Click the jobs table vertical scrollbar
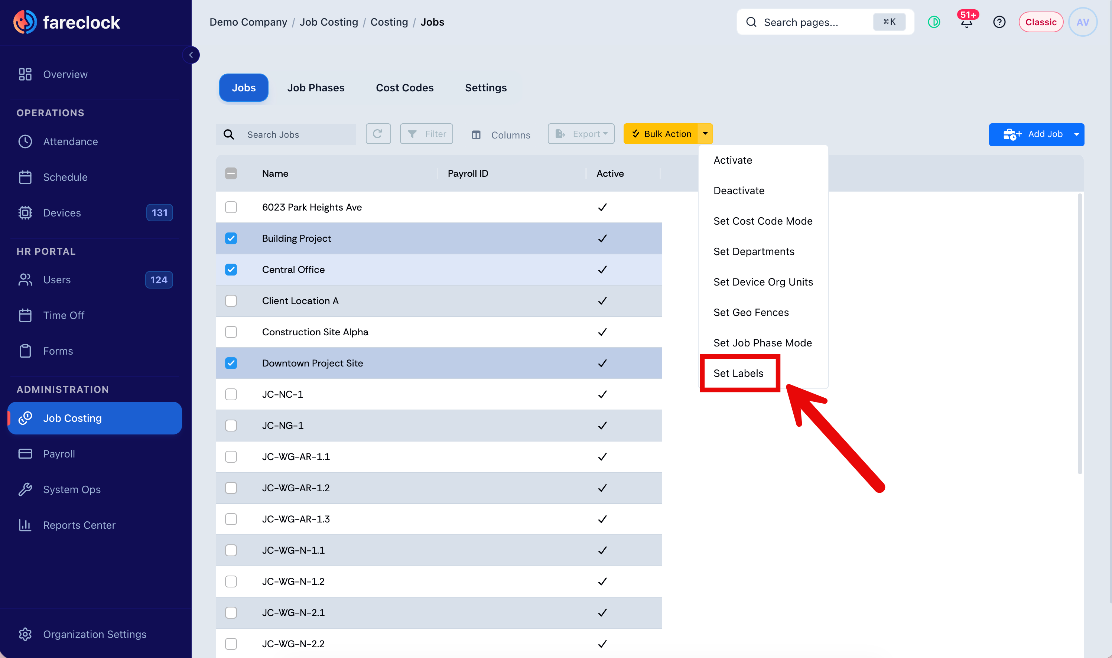1112x658 pixels. [x=1080, y=333]
